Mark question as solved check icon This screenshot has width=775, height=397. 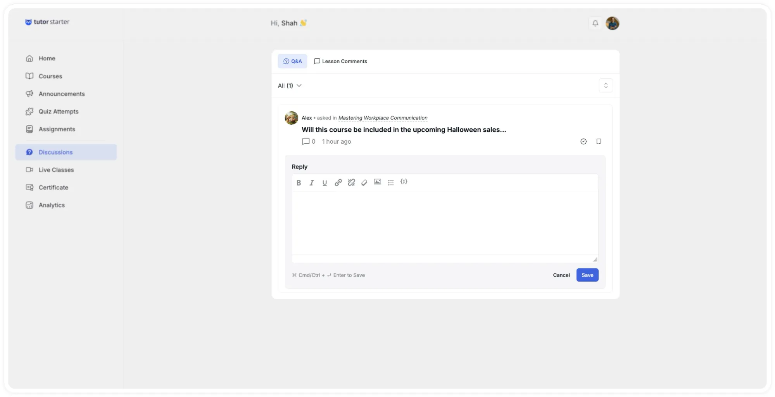[583, 141]
